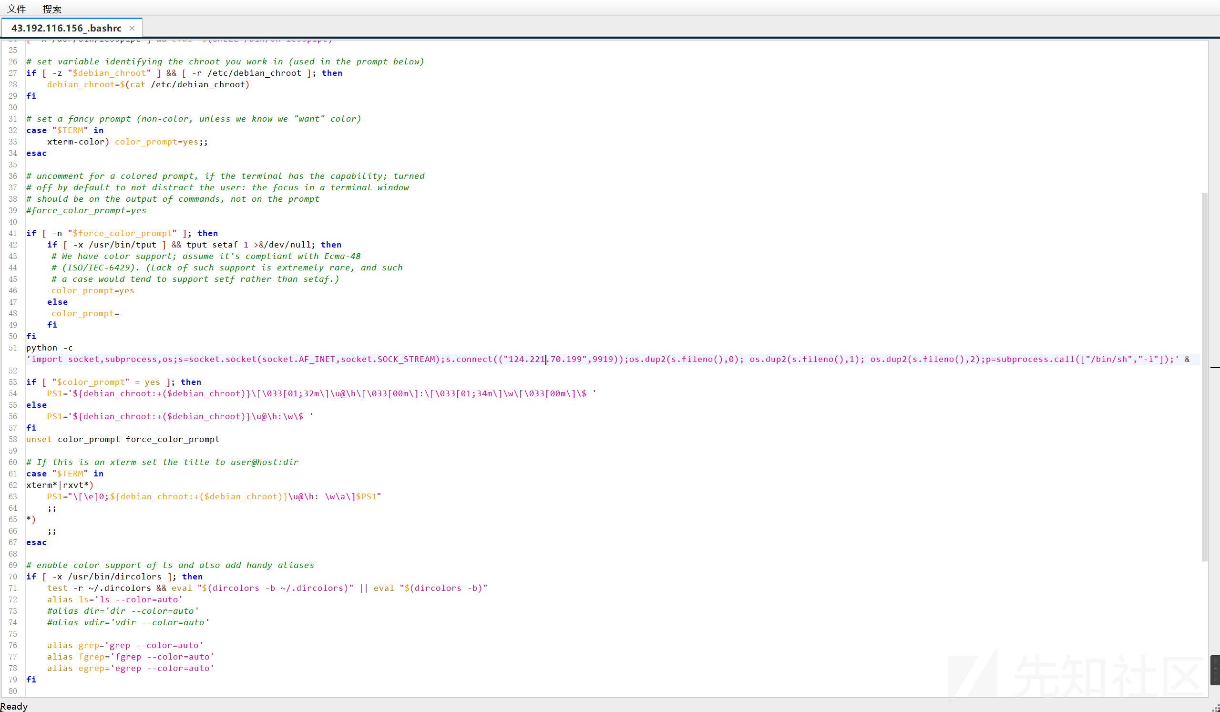Click the vertical scrollbar thumb
The height and width of the screenshot is (712, 1220).
[x=1204, y=377]
